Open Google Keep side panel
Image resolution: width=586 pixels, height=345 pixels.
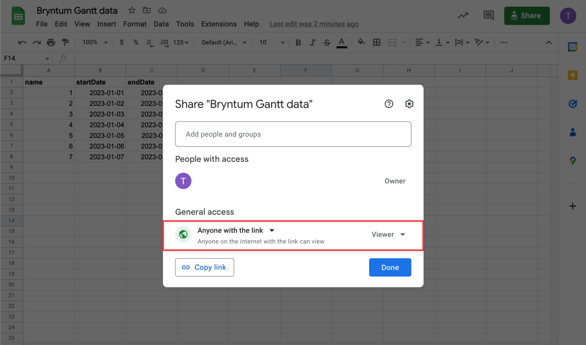tap(573, 75)
